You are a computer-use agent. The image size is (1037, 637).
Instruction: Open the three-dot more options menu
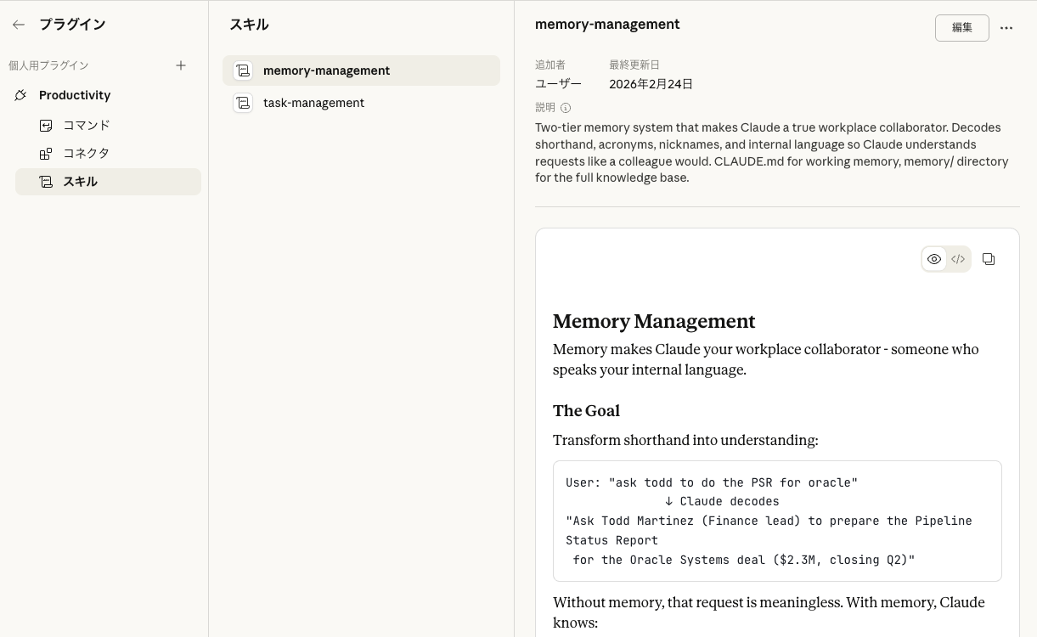[x=1006, y=28]
